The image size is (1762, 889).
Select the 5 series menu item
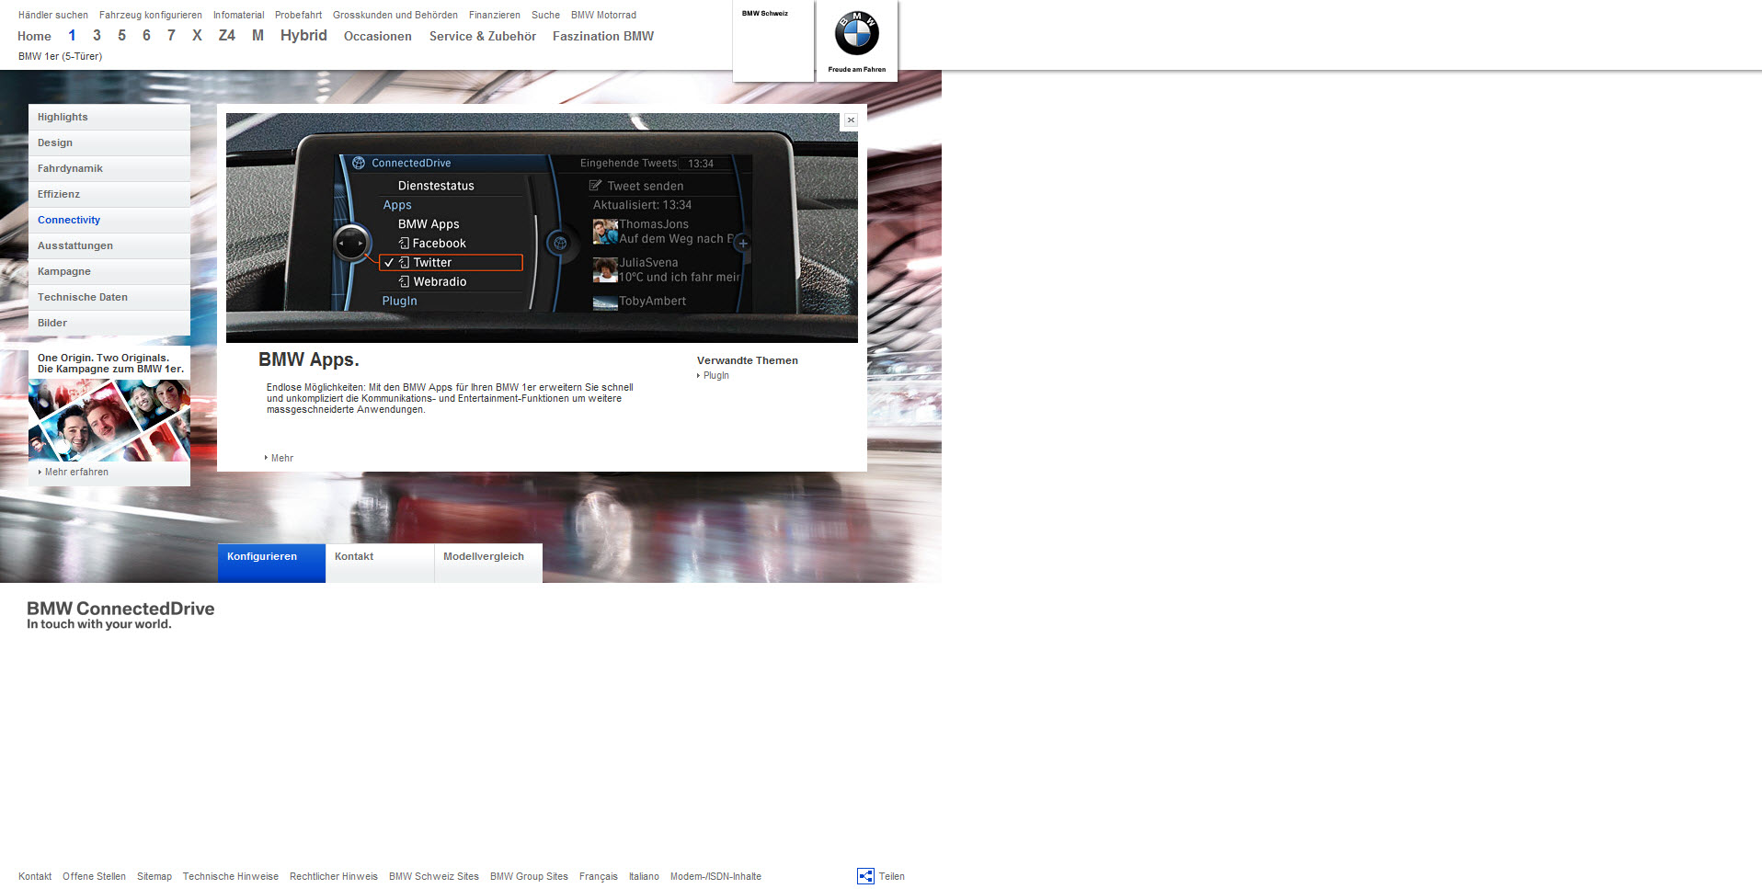(x=121, y=36)
